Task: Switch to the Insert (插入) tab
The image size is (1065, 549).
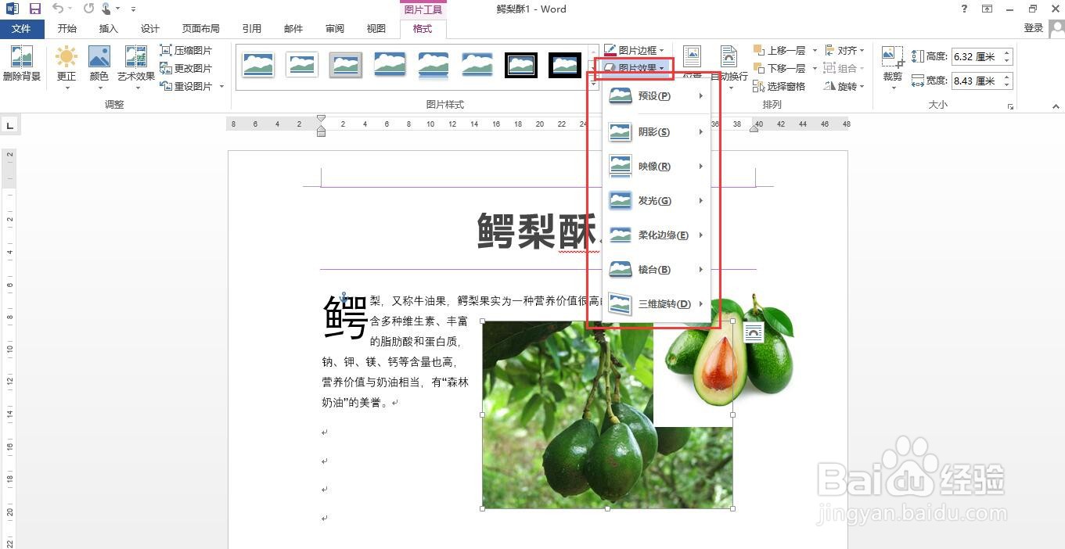Action: pyautogui.click(x=109, y=28)
